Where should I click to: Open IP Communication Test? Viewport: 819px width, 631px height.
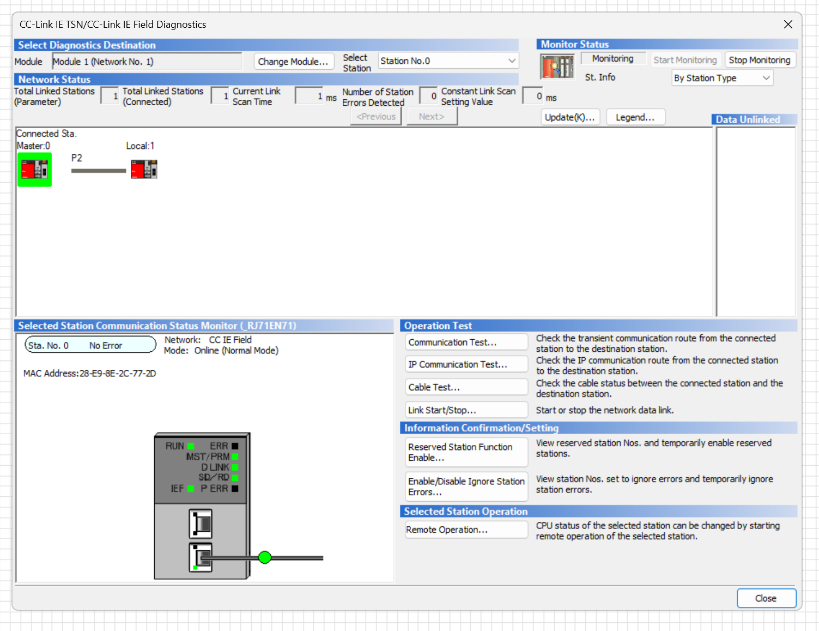[x=466, y=364]
